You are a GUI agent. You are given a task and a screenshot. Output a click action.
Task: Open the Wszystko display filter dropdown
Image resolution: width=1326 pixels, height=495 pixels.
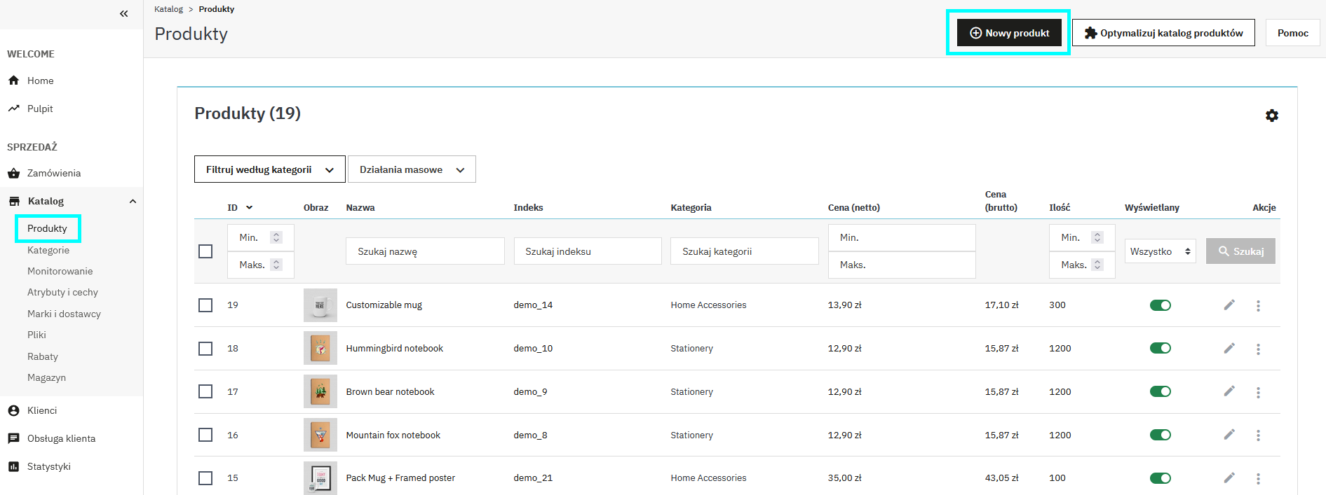1160,251
